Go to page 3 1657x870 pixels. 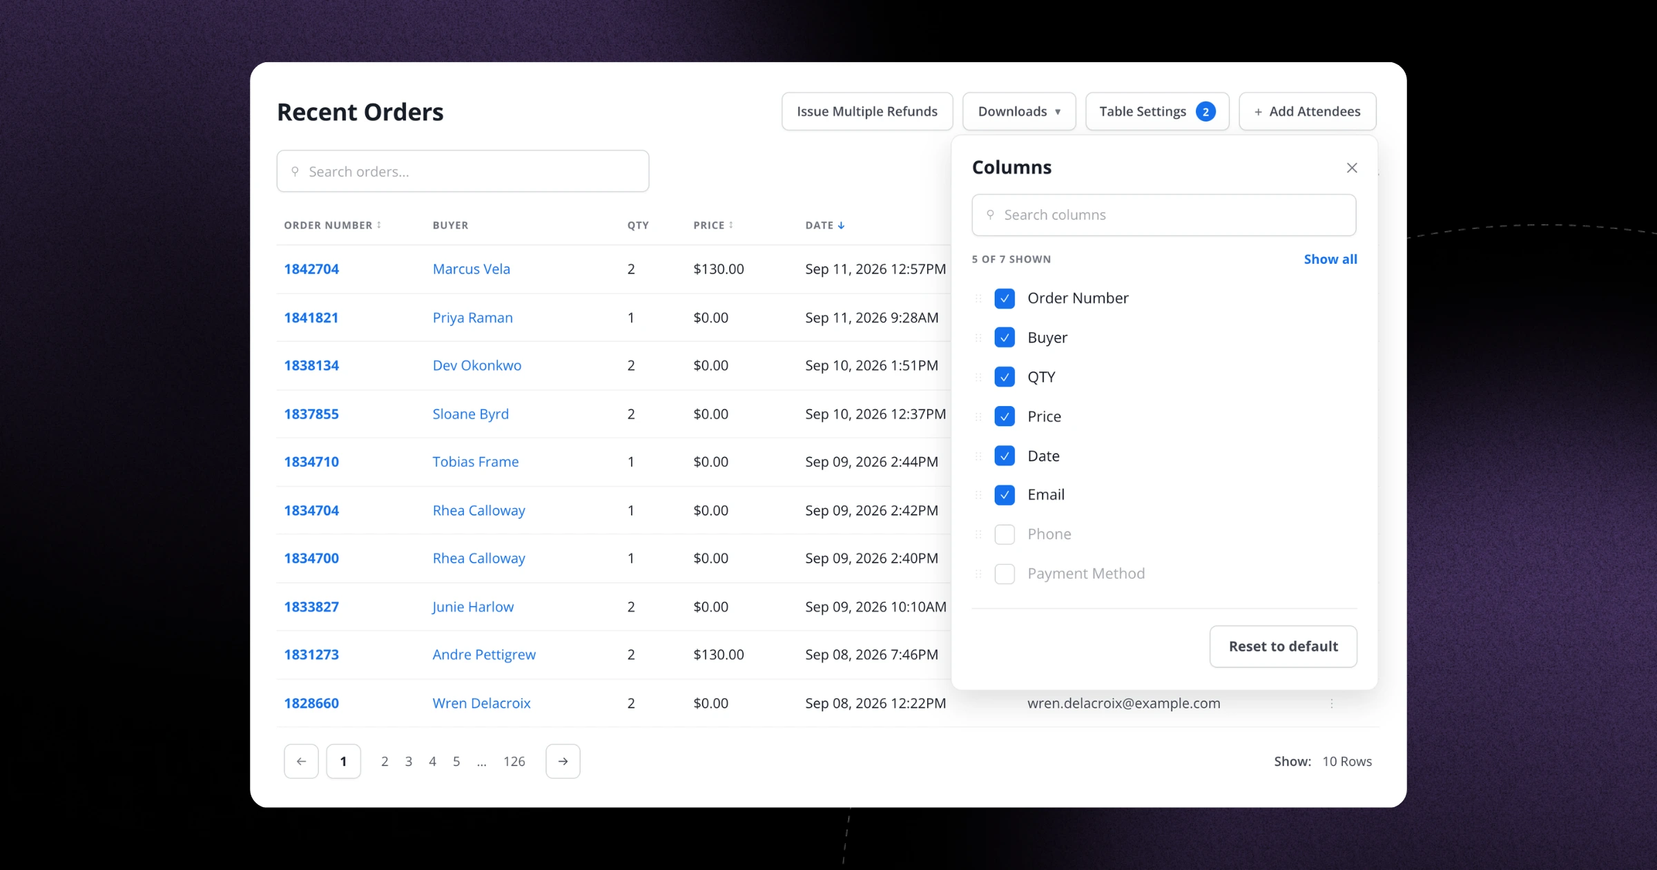coord(409,761)
